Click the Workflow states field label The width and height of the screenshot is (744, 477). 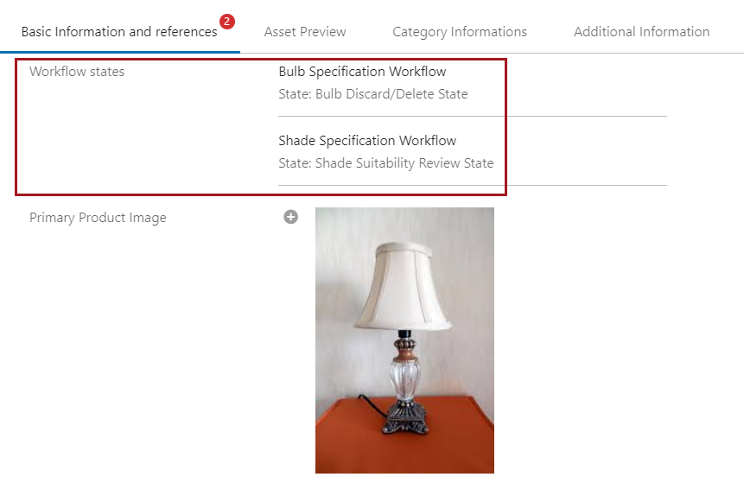(x=77, y=72)
